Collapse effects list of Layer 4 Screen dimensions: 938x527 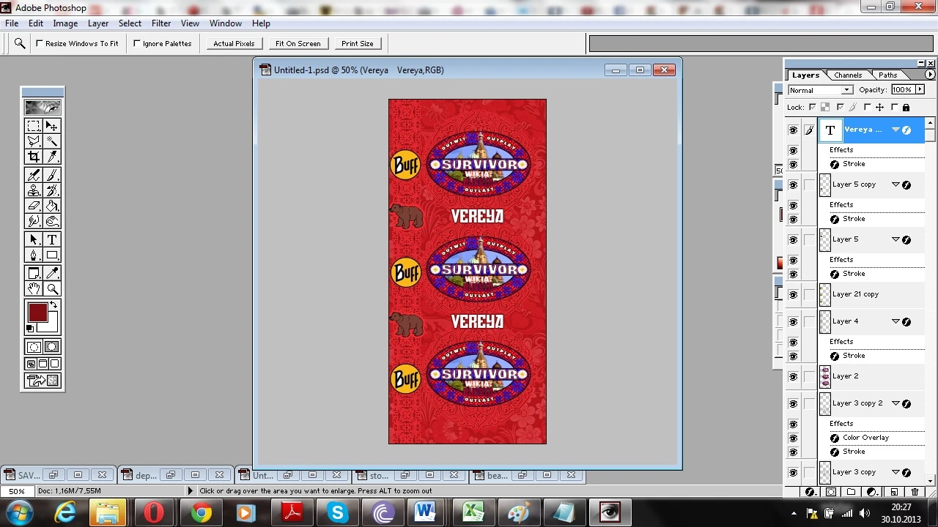pos(895,321)
